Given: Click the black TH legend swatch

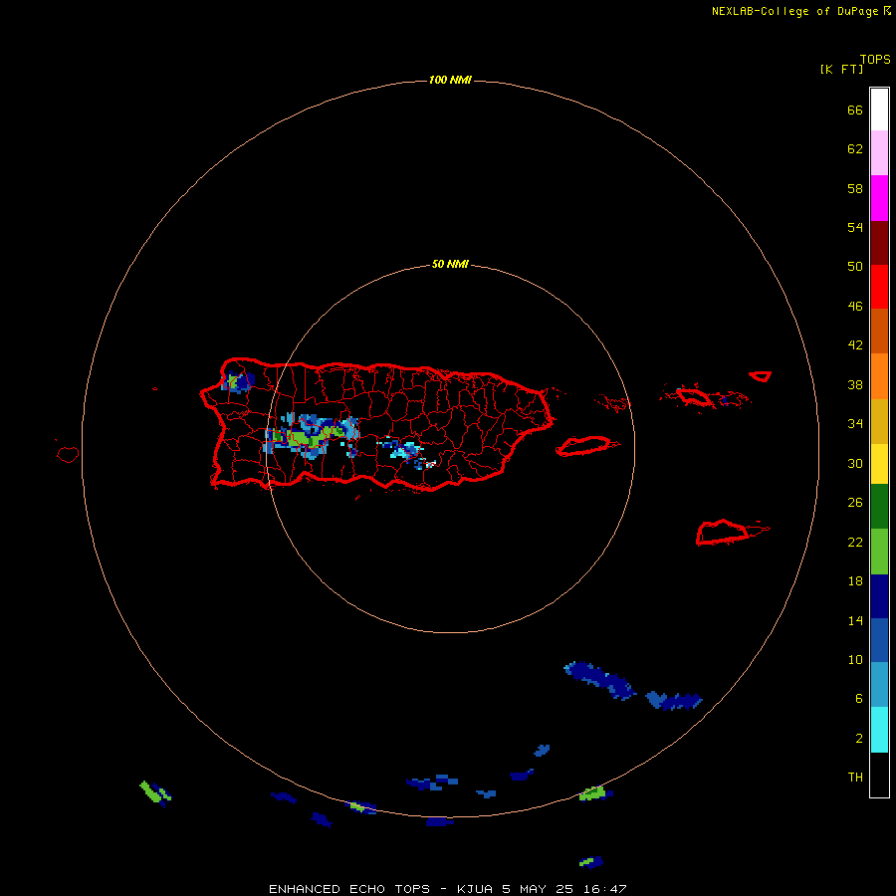Looking at the screenshot, I should point(879,775).
